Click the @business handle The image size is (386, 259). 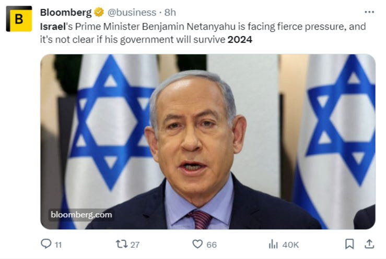pos(132,13)
